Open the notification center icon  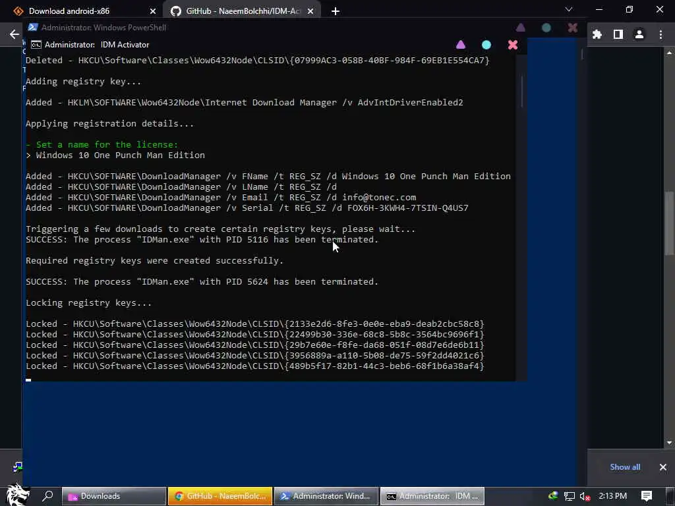647,496
